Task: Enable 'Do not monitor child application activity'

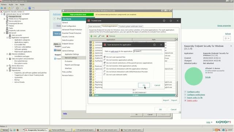Action: (105, 66)
